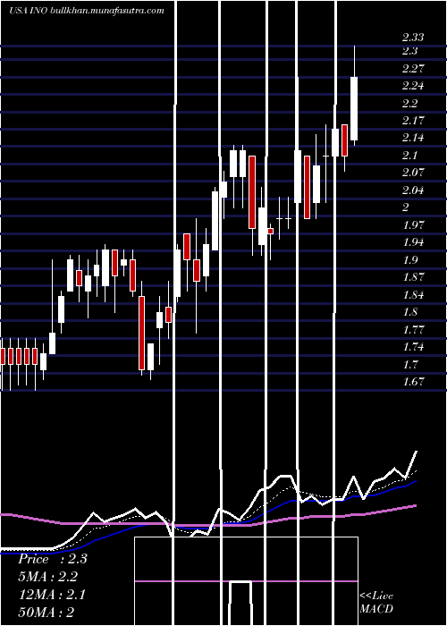The image size is (447, 626).
Task: Click the 2.27 price level label
Action: click(x=413, y=68)
